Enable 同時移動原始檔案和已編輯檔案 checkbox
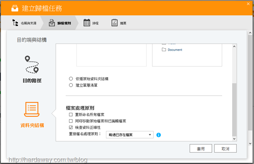This screenshot has height=164, width=254. click(71, 121)
